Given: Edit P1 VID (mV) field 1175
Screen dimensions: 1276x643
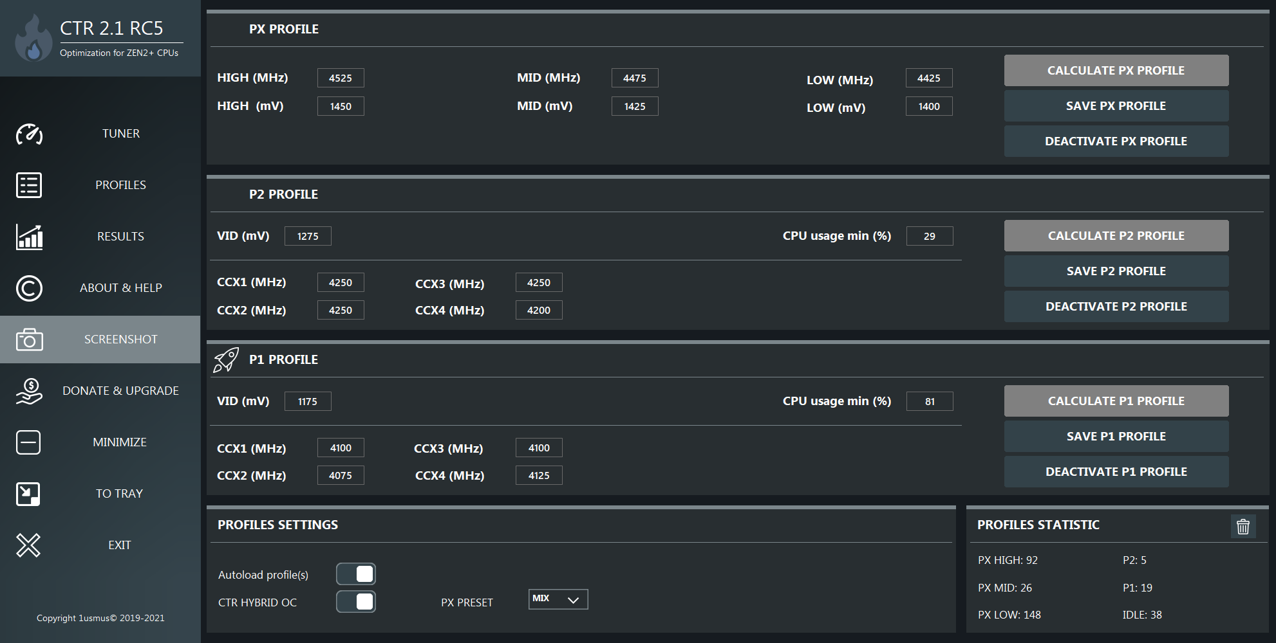Looking at the screenshot, I should coord(308,401).
